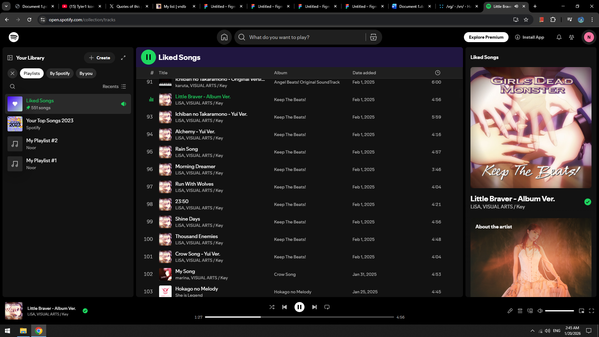The image size is (599, 337).
Task: Open Connect to a device icon
Action: pos(530,311)
